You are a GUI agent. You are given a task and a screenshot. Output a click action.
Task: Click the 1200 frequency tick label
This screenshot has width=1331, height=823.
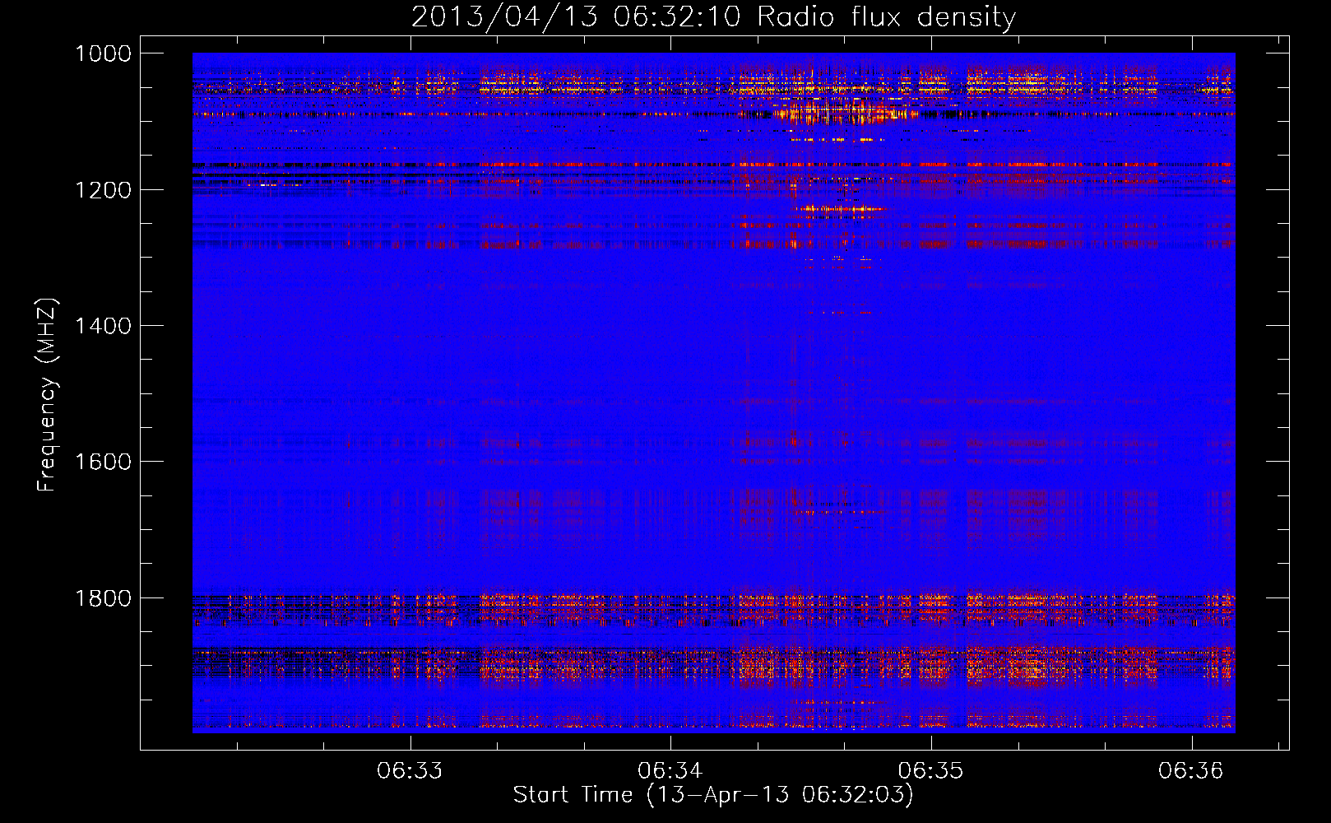point(104,190)
